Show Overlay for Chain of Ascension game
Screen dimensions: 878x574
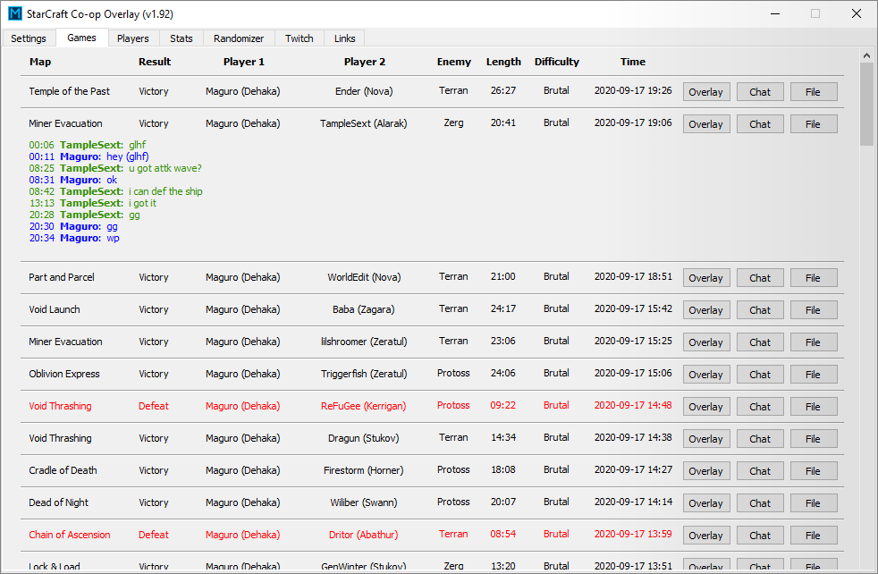point(706,536)
